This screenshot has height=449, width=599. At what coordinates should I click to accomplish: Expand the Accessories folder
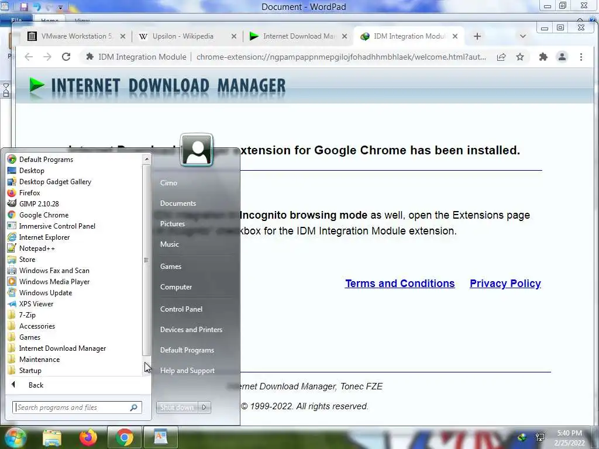pos(37,326)
